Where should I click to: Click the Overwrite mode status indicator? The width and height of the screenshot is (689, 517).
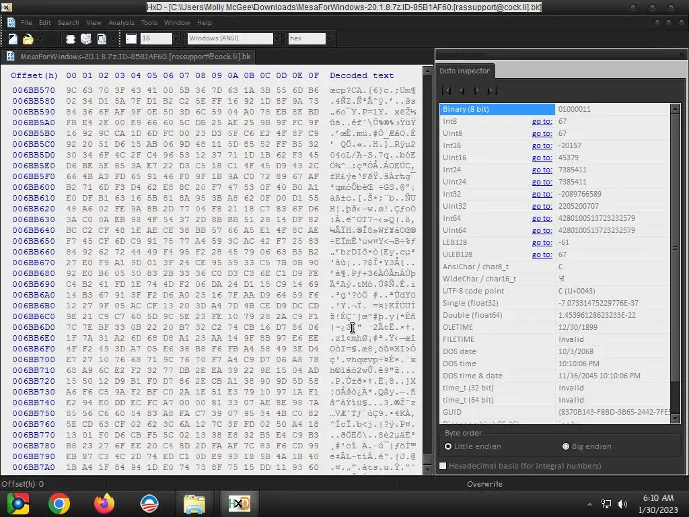pyautogui.click(x=484, y=484)
